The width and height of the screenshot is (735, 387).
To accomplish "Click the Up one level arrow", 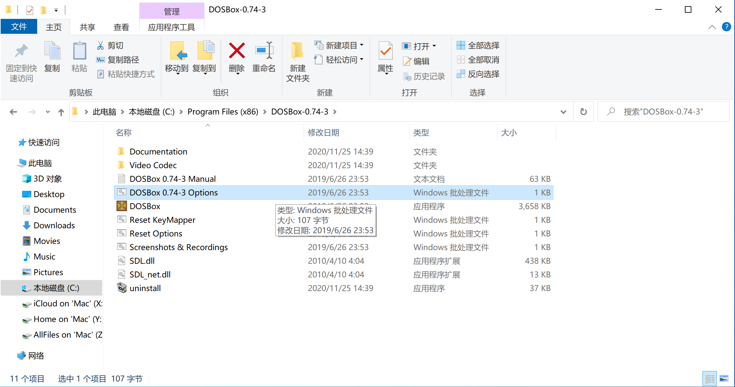I will pyautogui.click(x=61, y=112).
